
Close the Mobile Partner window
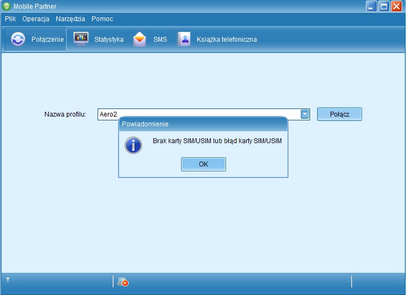pos(396,7)
